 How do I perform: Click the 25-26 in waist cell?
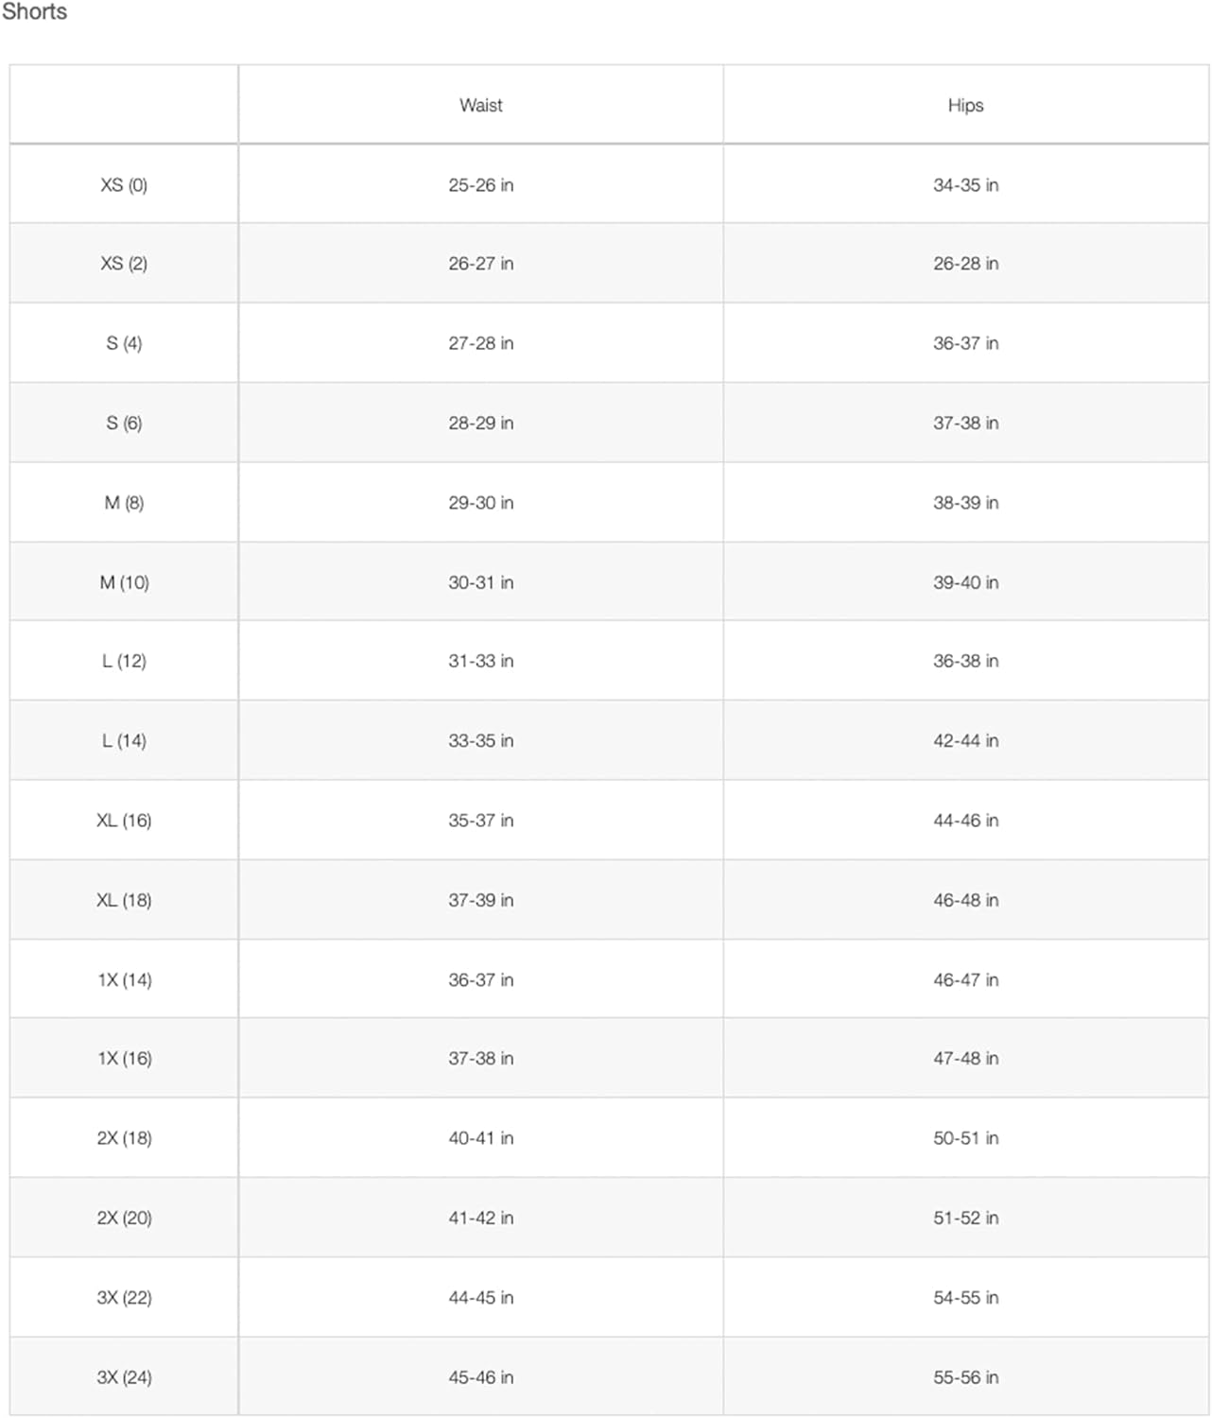point(480,185)
